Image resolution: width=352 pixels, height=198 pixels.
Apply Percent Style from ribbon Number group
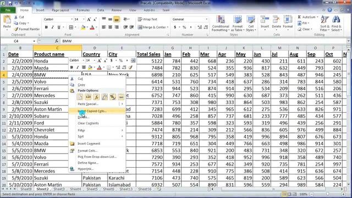(184, 27)
